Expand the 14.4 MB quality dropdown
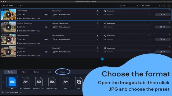This screenshot has height=96, width=172. pyautogui.click(x=75, y=27)
